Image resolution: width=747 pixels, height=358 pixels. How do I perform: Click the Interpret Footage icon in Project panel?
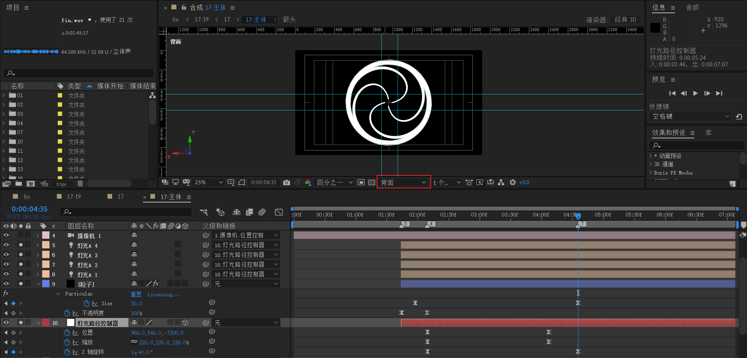(6, 183)
